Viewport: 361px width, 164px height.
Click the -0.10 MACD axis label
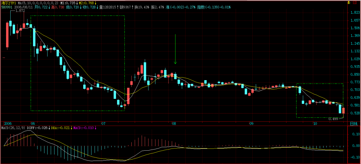[356, 157]
